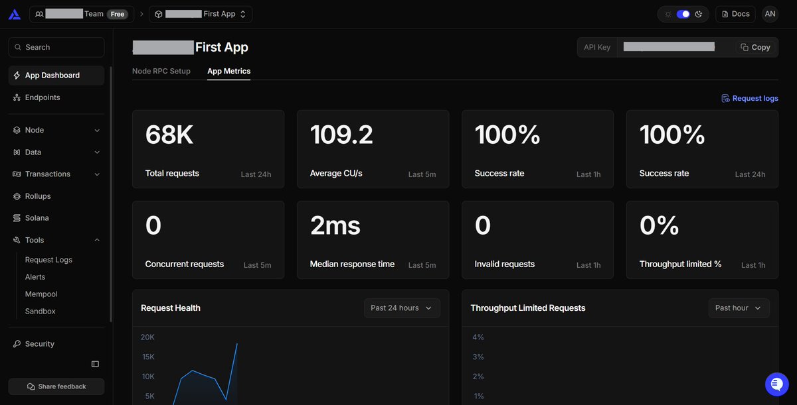Click the sun light-mode icon
The height and width of the screenshot is (405, 797).
(668, 14)
